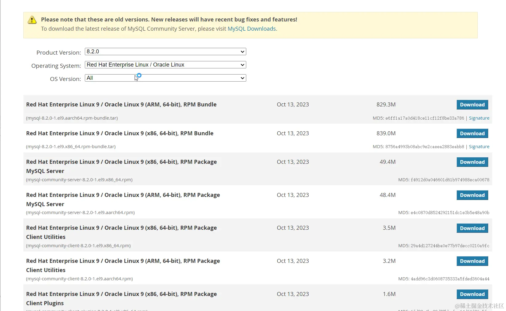506x311 pixels.
Task: Click the Operating System label
Action: 56,66
